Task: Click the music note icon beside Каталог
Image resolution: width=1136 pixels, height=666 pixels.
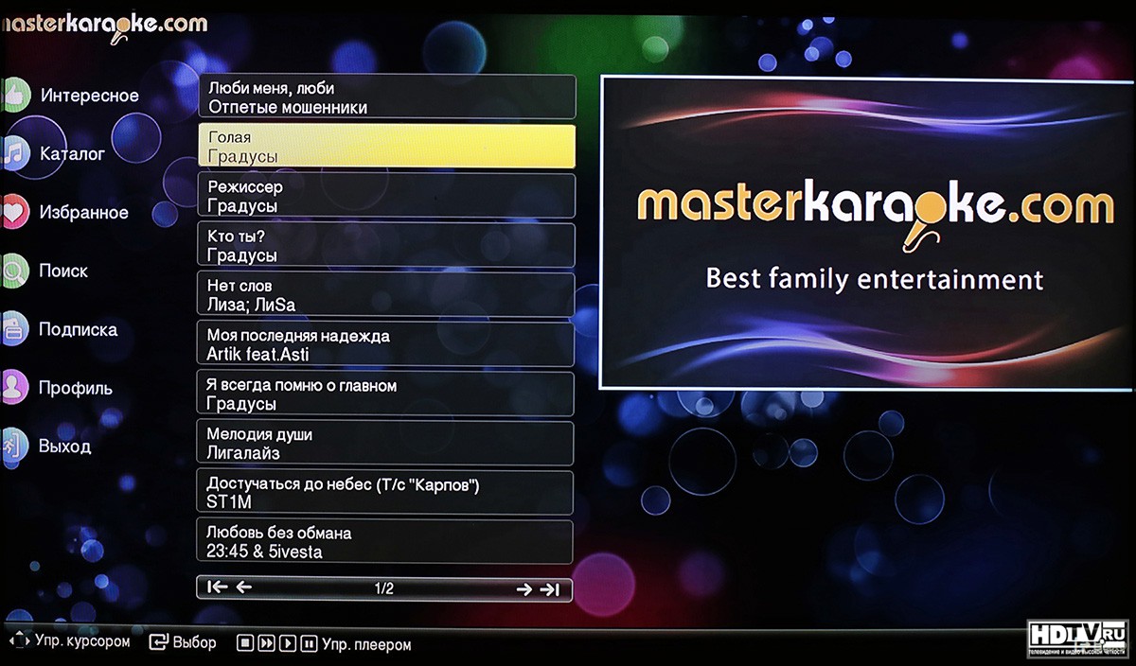Action: point(14,153)
